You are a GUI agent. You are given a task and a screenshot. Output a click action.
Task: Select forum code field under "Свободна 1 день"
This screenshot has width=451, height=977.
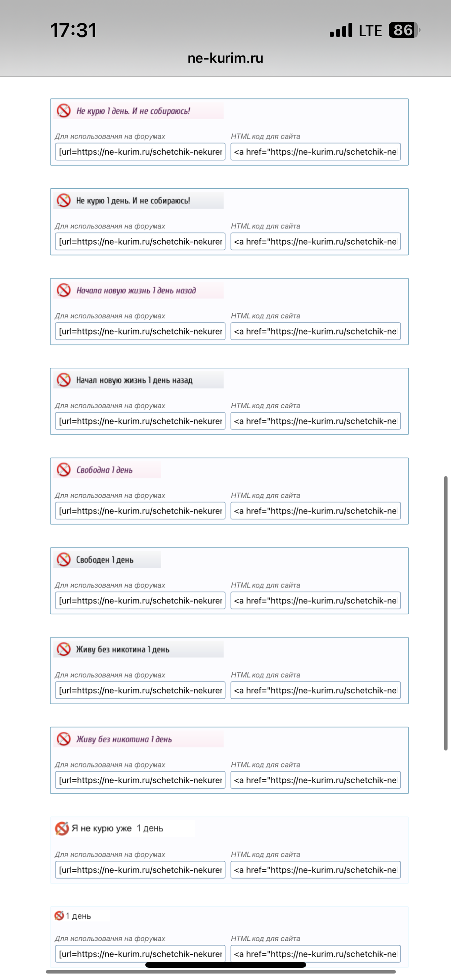pos(140,510)
